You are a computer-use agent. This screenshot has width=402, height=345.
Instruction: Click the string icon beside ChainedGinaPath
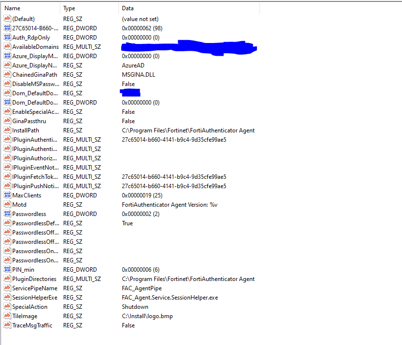click(7, 74)
